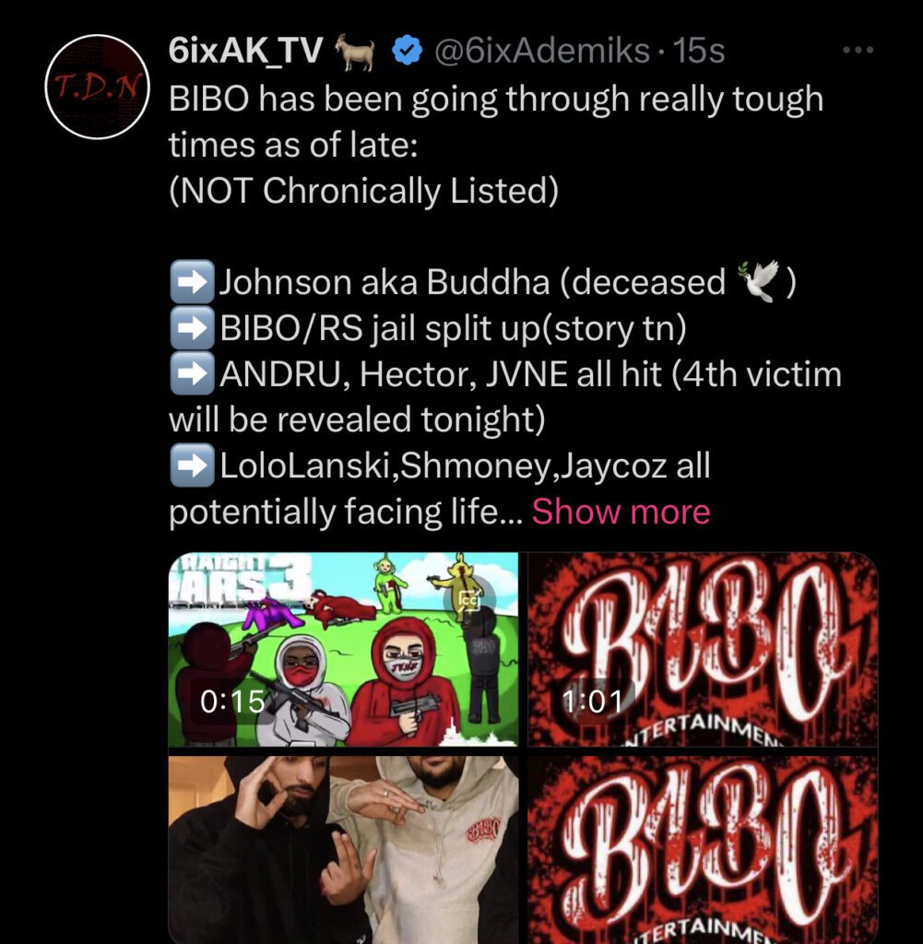Click the 1:01 duration badge

pos(592,702)
